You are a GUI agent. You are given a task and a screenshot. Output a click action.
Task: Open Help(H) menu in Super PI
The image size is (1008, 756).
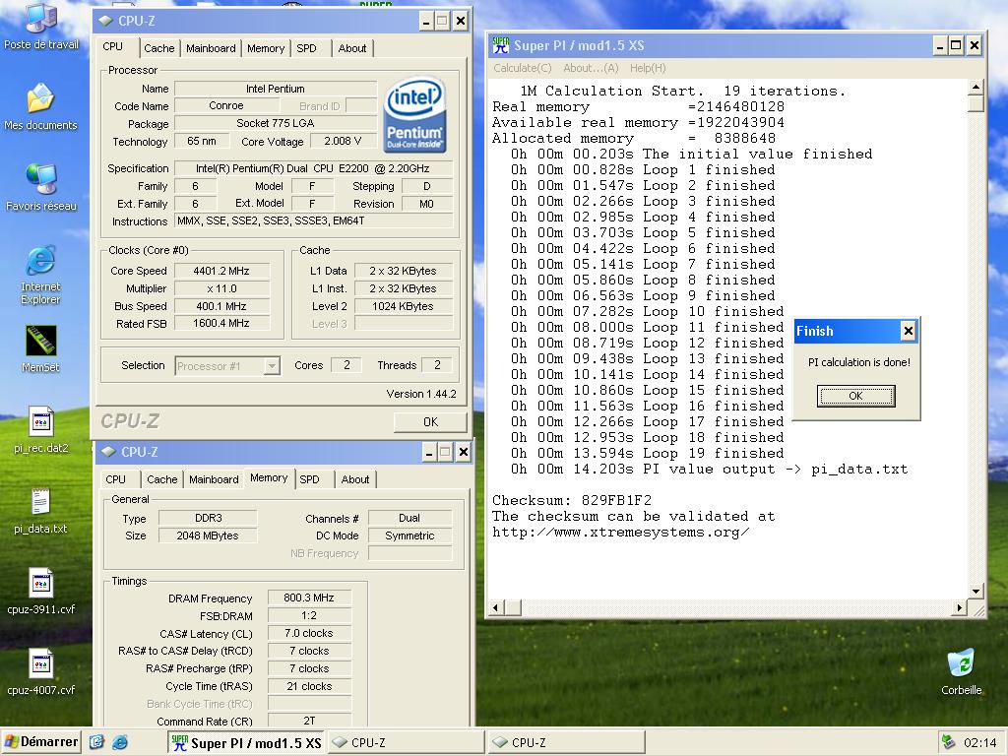tap(648, 68)
